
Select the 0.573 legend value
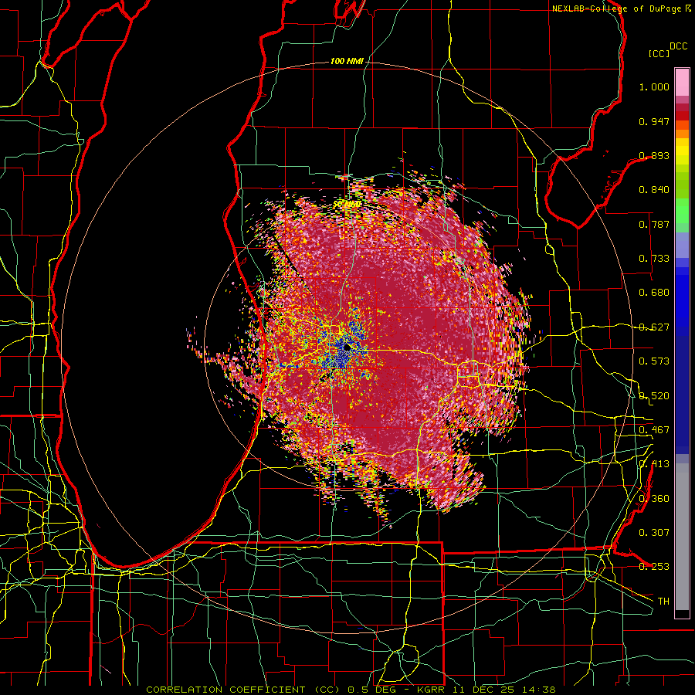654,361
